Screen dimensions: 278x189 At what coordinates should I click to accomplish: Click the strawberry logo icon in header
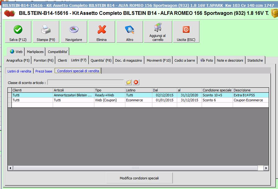pos(9,13)
